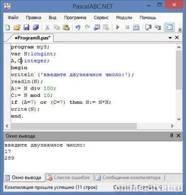Pin the Окно вывода panel

pyautogui.click(x=171, y=136)
